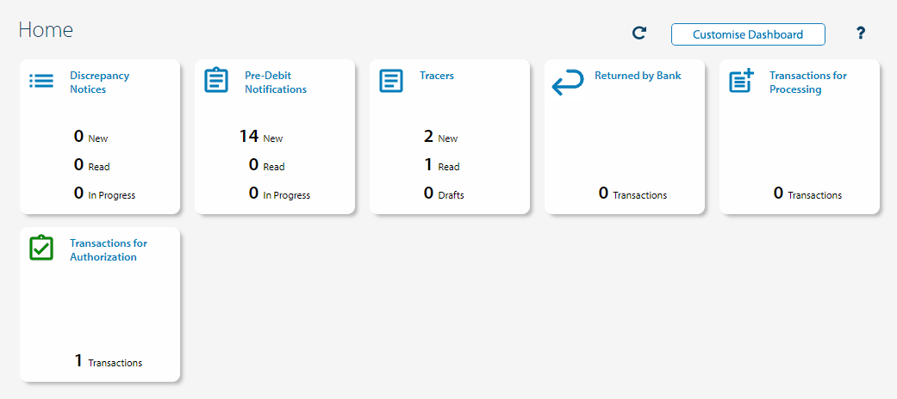
Task: Select 0 In Progress in Discrepancy Notices
Action: pos(104,193)
